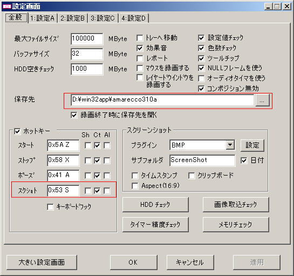
Task: Tick the キーボードフック checkbox
Action: click(50, 207)
